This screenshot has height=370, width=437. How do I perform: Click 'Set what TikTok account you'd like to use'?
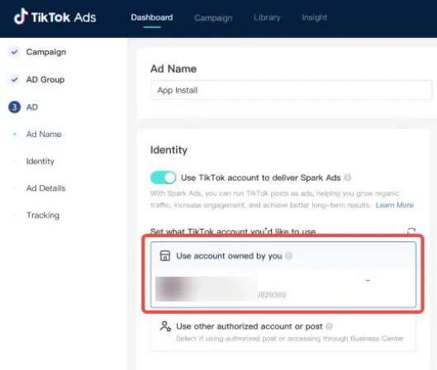tap(233, 231)
